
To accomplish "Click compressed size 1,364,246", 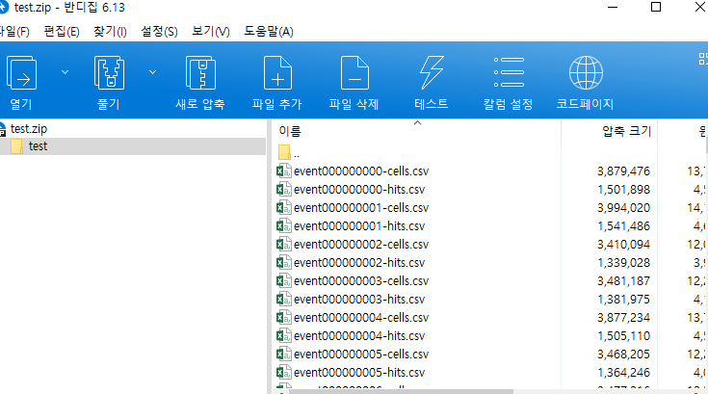I will coord(623,373).
